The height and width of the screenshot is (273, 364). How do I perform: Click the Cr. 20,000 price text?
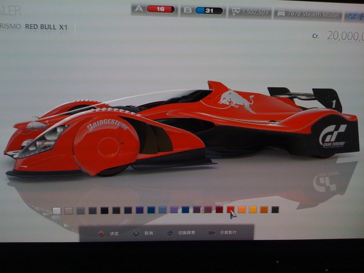(338, 36)
